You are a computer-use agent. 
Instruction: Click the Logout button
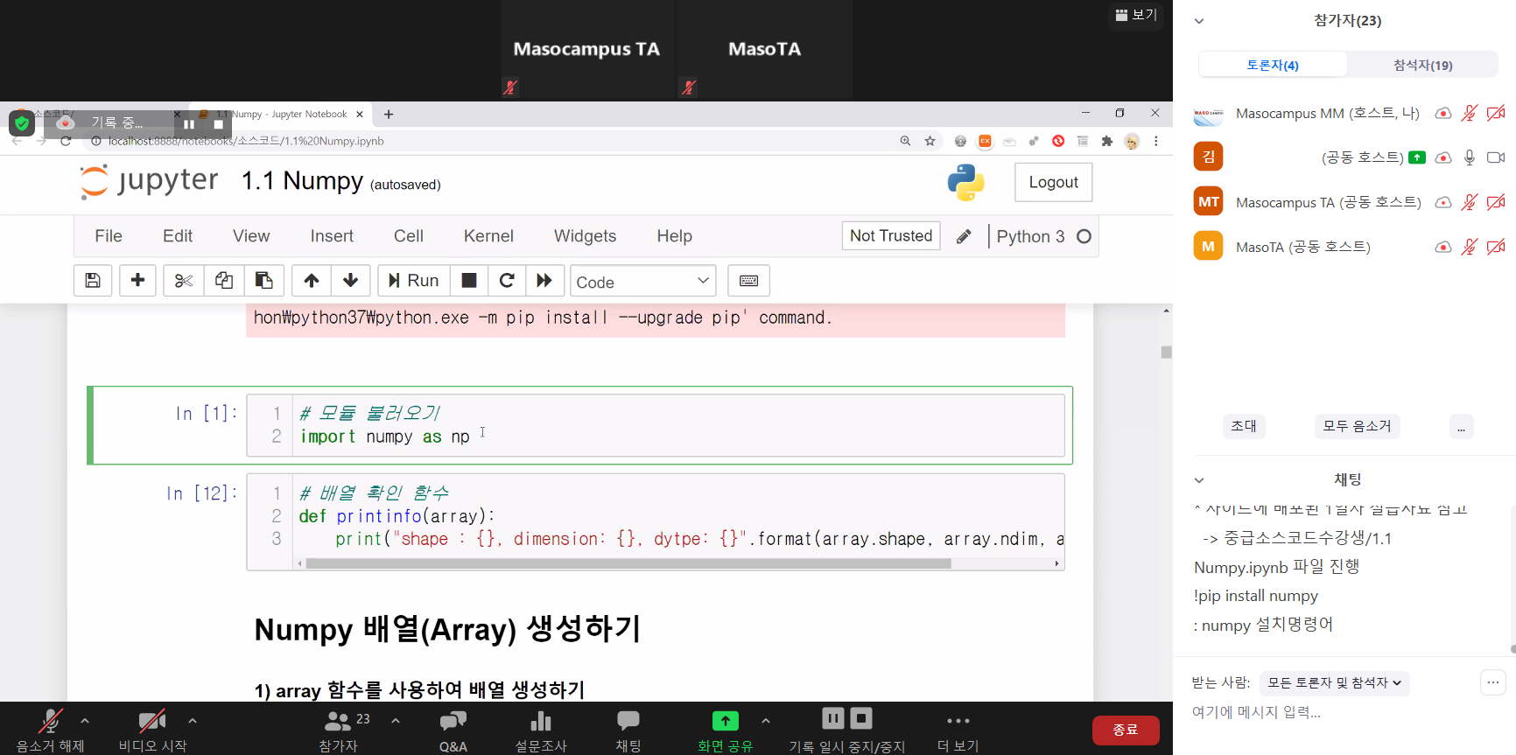point(1053,183)
